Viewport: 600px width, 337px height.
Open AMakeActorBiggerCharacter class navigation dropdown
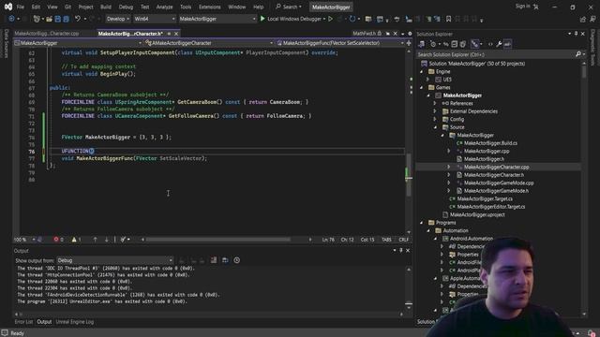(x=209, y=43)
